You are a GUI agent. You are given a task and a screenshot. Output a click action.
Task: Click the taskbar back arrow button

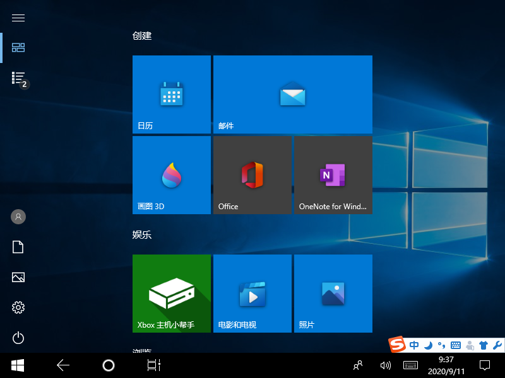(62, 365)
